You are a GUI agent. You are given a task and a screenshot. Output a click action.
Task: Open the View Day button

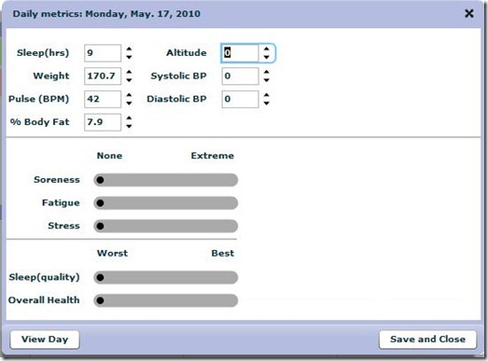tap(45, 340)
